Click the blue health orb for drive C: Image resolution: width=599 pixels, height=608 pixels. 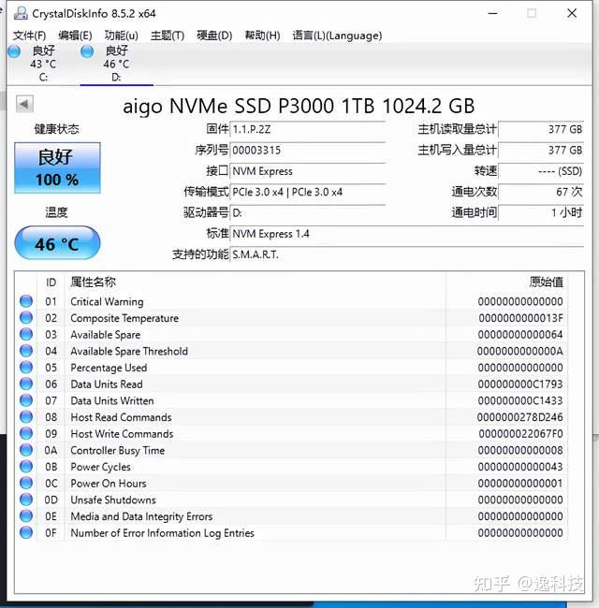coord(14,51)
